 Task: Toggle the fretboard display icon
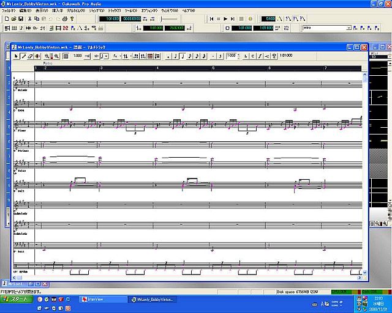click(150, 56)
